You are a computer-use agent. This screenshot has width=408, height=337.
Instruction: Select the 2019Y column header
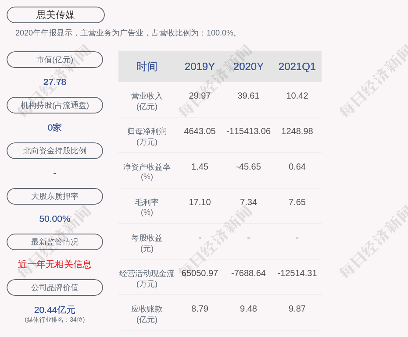tap(200, 67)
